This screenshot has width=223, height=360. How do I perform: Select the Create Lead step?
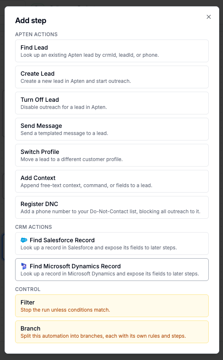[112, 77]
